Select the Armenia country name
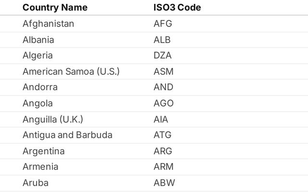Viewport: 308px width, 193px height. tap(40, 167)
